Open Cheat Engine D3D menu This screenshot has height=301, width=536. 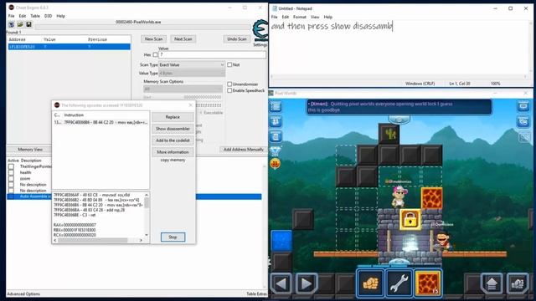[x=48, y=16]
